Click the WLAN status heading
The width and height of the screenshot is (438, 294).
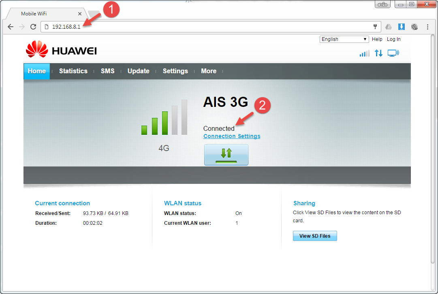pos(183,203)
